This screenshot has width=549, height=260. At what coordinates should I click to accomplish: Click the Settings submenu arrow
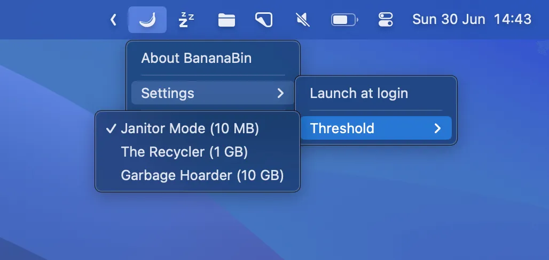pos(280,94)
